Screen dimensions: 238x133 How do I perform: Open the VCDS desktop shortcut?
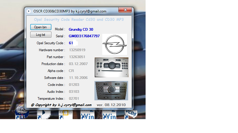tap(131, 114)
